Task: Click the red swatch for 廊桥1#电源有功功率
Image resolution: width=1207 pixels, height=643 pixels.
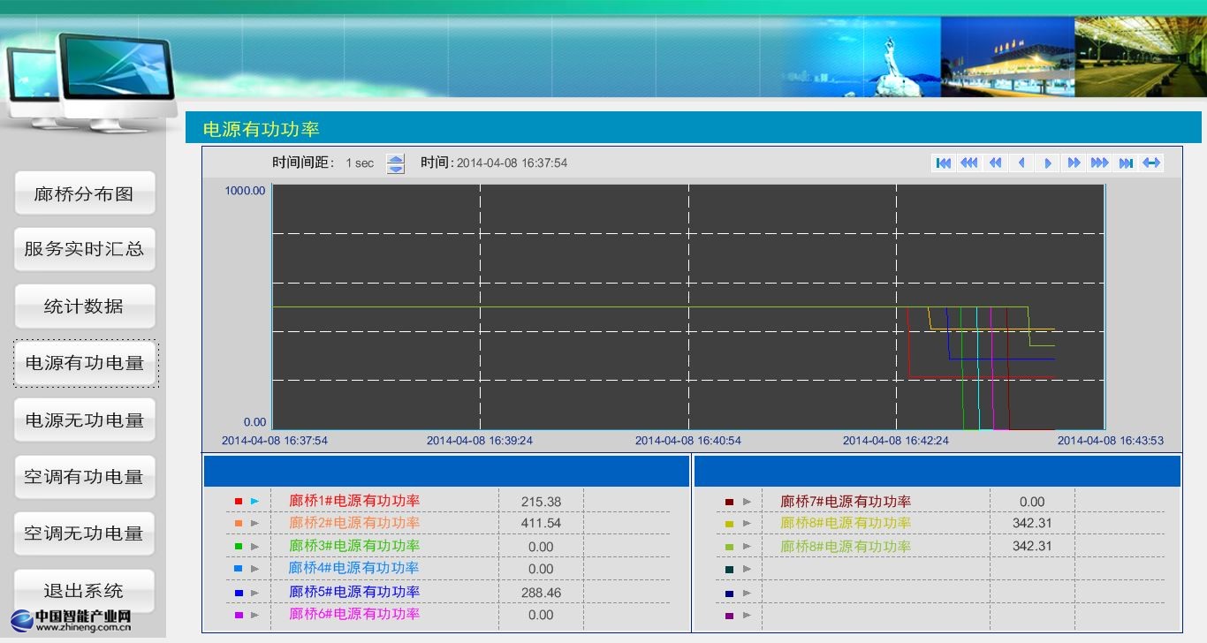Action: coord(239,502)
